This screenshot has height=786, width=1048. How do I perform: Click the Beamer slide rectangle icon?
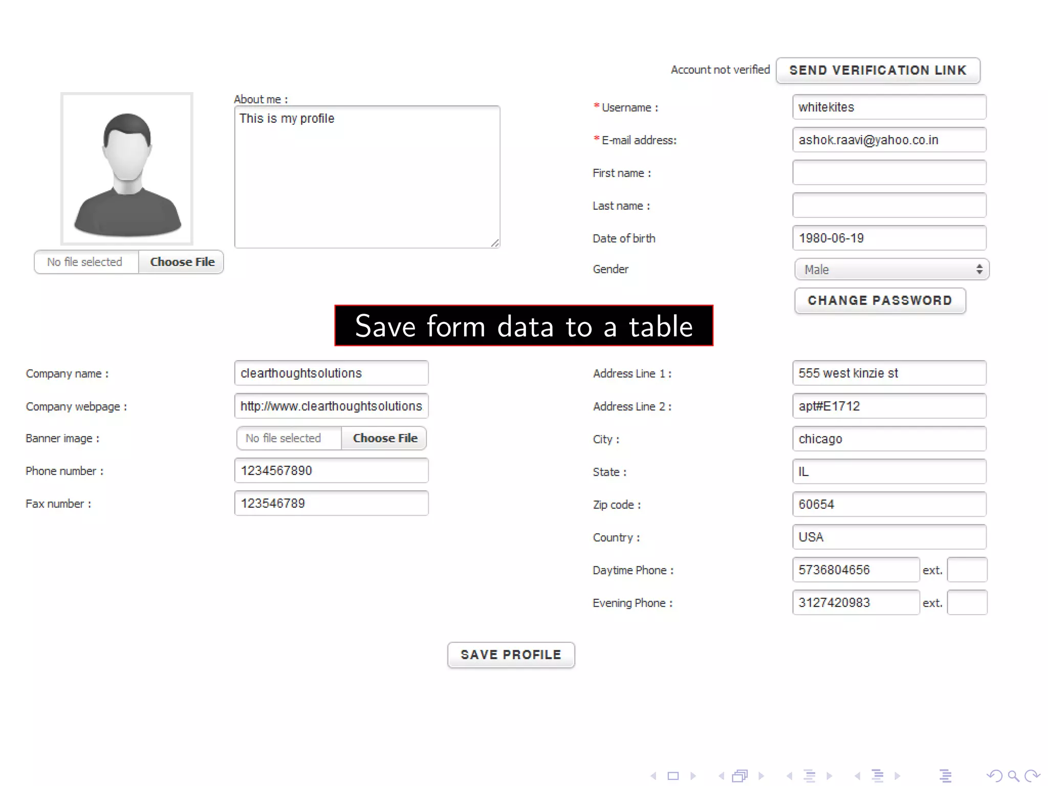673,776
